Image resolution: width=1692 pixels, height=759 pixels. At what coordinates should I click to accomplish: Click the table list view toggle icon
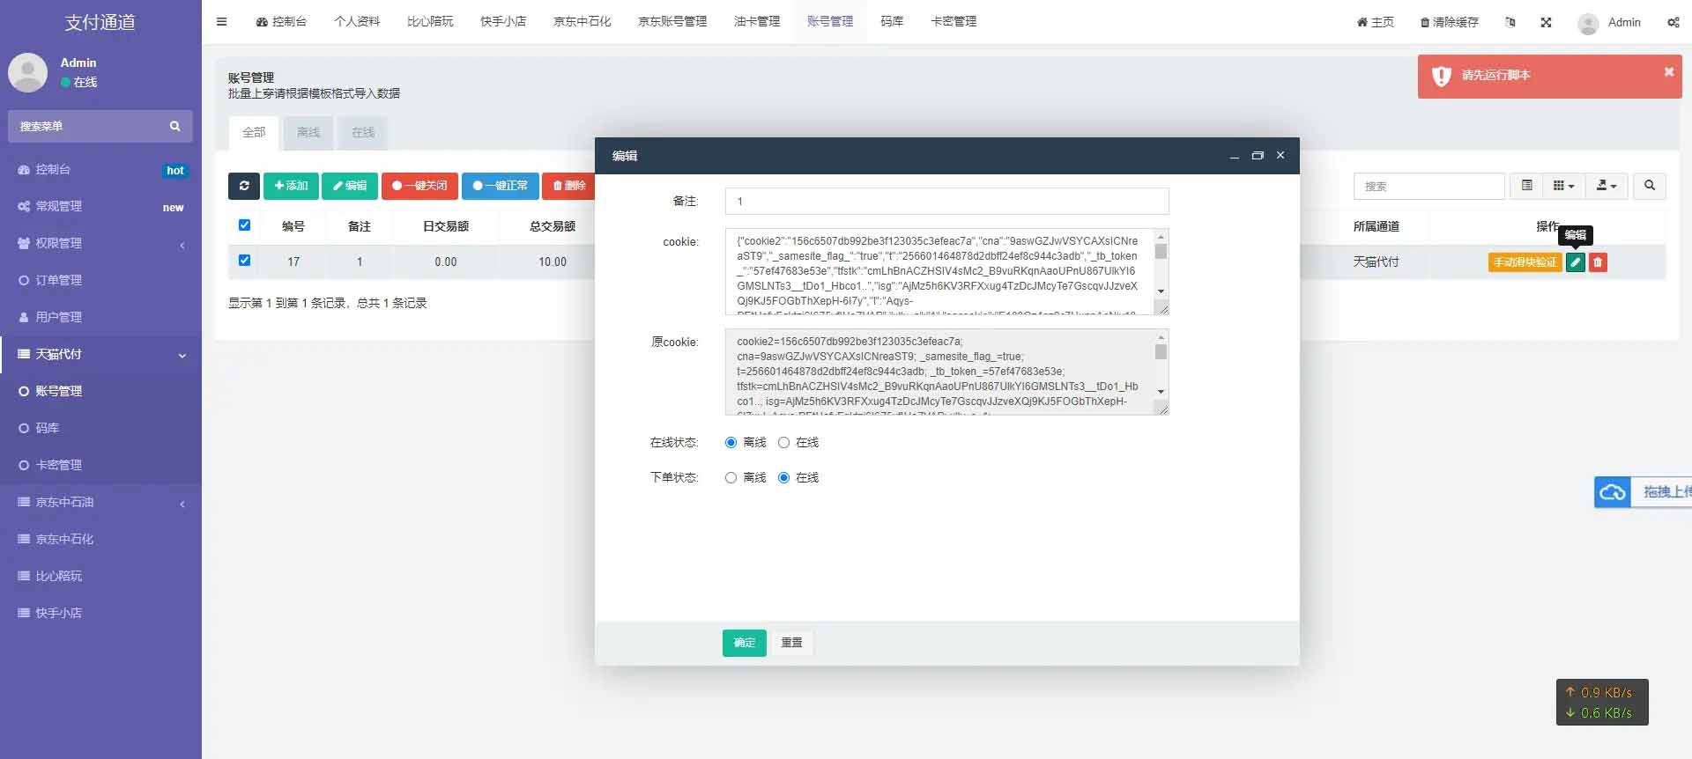point(1527,186)
